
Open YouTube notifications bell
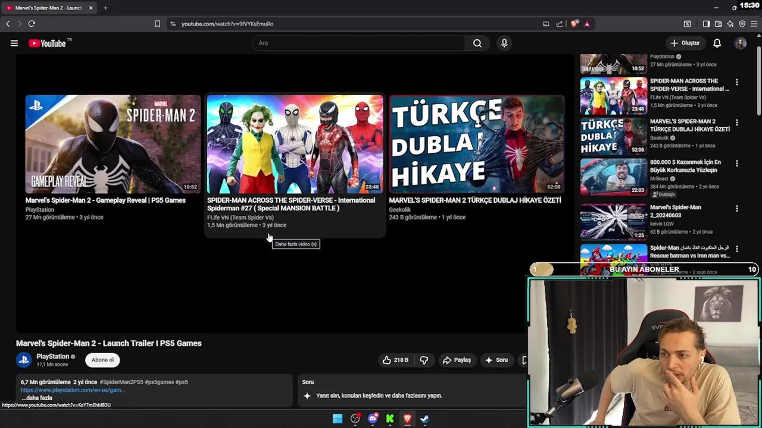tap(717, 43)
